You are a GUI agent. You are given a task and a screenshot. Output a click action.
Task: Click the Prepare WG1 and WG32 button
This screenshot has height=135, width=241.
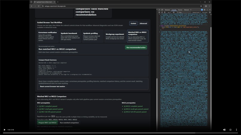click(x=47, y=123)
